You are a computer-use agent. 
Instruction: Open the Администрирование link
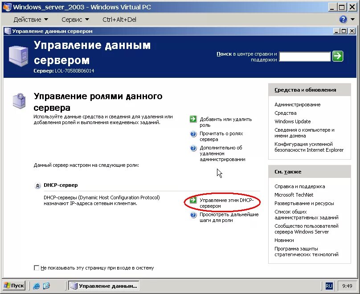[298, 105]
